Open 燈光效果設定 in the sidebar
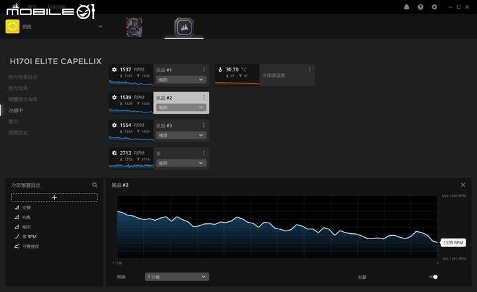 pyautogui.click(x=23, y=77)
